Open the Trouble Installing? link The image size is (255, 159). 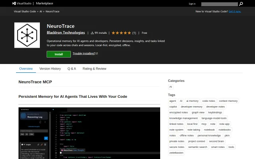point(85,54)
